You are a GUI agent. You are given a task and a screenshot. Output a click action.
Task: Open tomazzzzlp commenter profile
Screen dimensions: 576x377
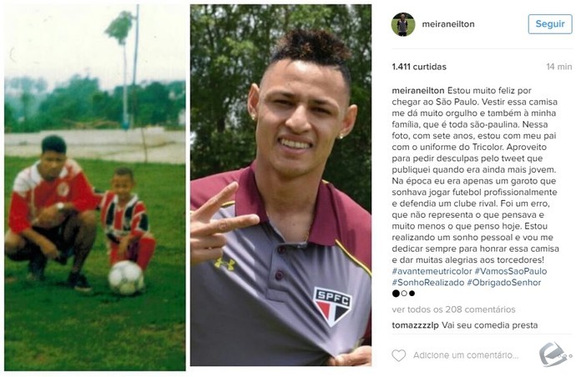pos(415,325)
